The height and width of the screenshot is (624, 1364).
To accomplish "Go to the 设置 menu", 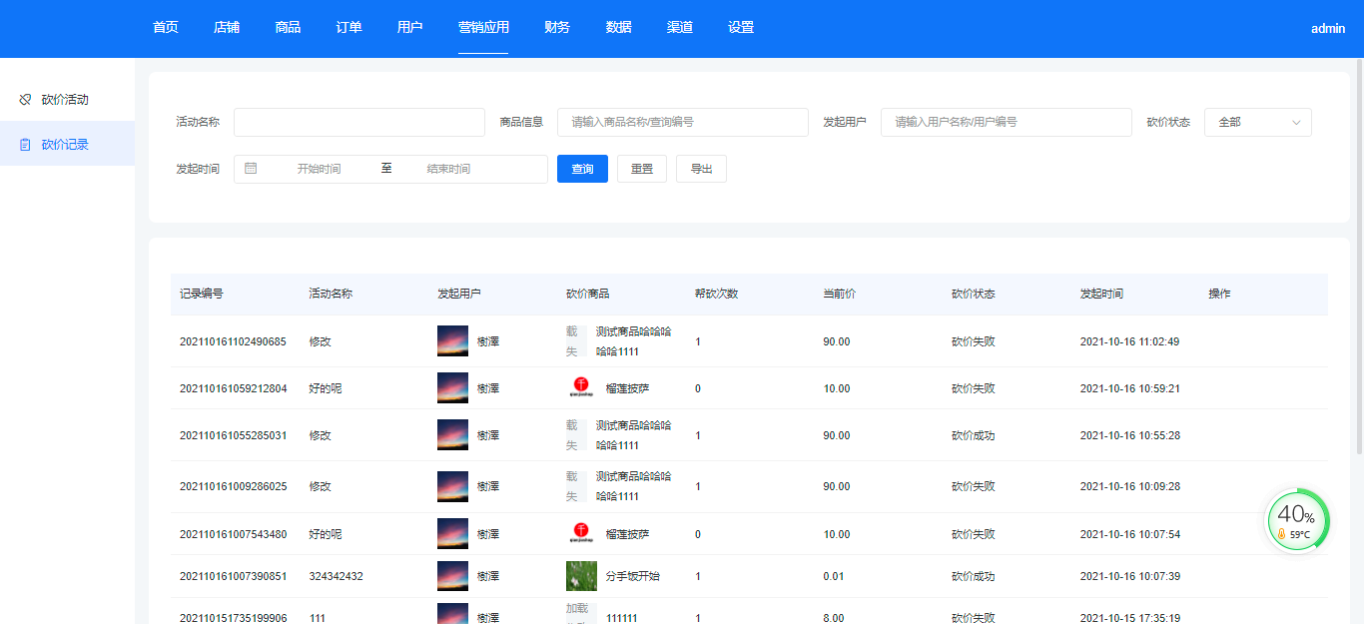I will (x=741, y=28).
